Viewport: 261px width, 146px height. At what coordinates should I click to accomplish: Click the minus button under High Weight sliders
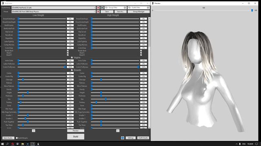(x=118, y=131)
